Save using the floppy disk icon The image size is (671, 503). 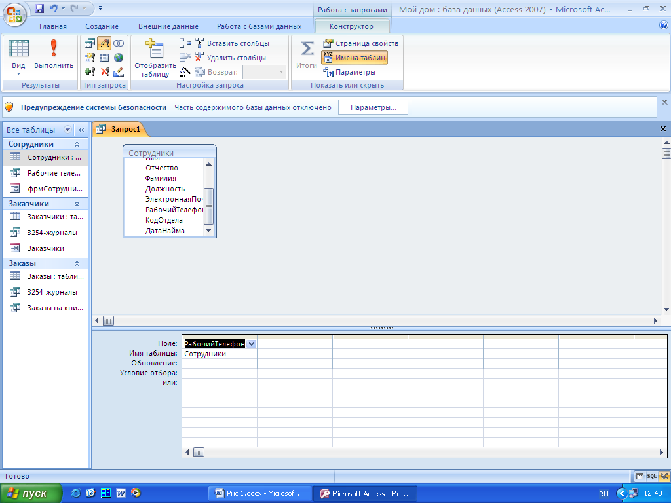(39, 8)
